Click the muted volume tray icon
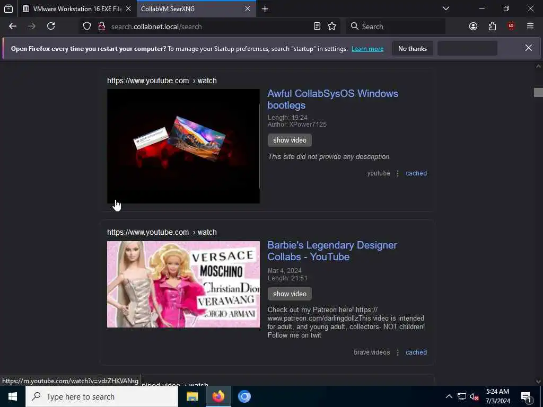This screenshot has width=543, height=407. click(475, 396)
